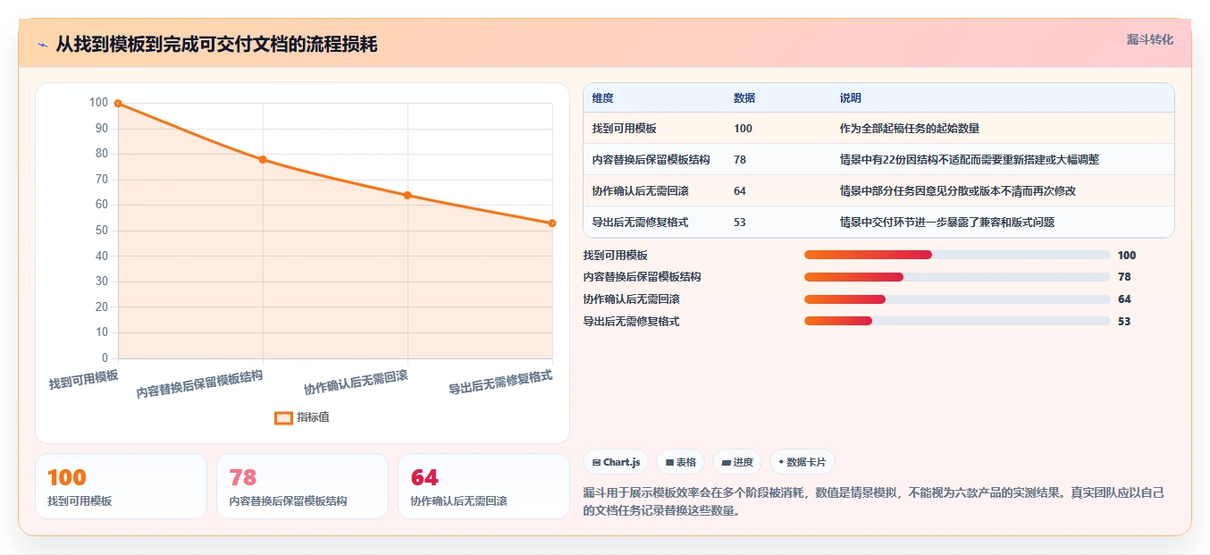Select the Chart.js tag

(616, 462)
